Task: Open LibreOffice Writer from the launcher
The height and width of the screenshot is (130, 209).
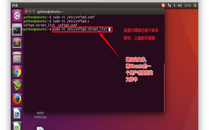Action: pos(17,113)
